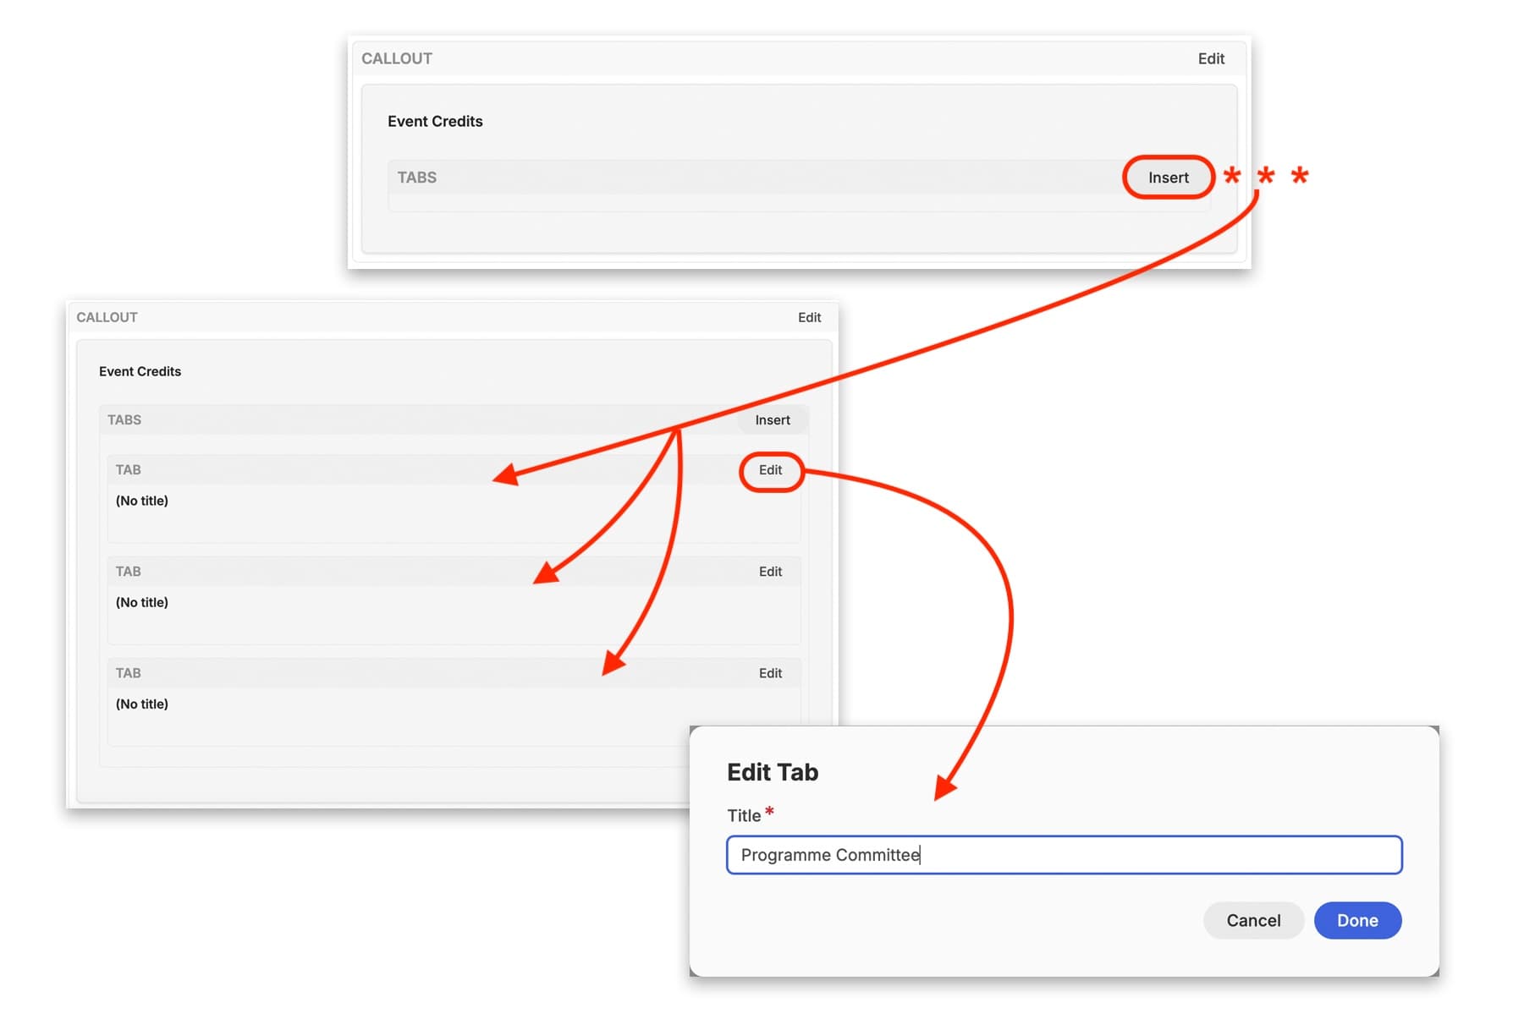Click Edit on the third Tab block
Image resolution: width=1513 pixels, height=1019 pixels.
click(770, 673)
